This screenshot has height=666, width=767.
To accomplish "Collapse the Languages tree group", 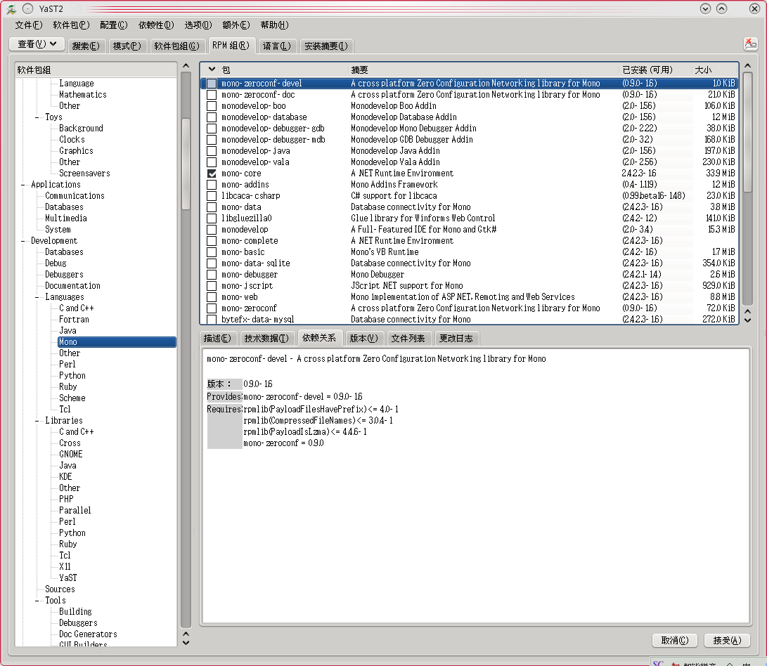I will (37, 297).
